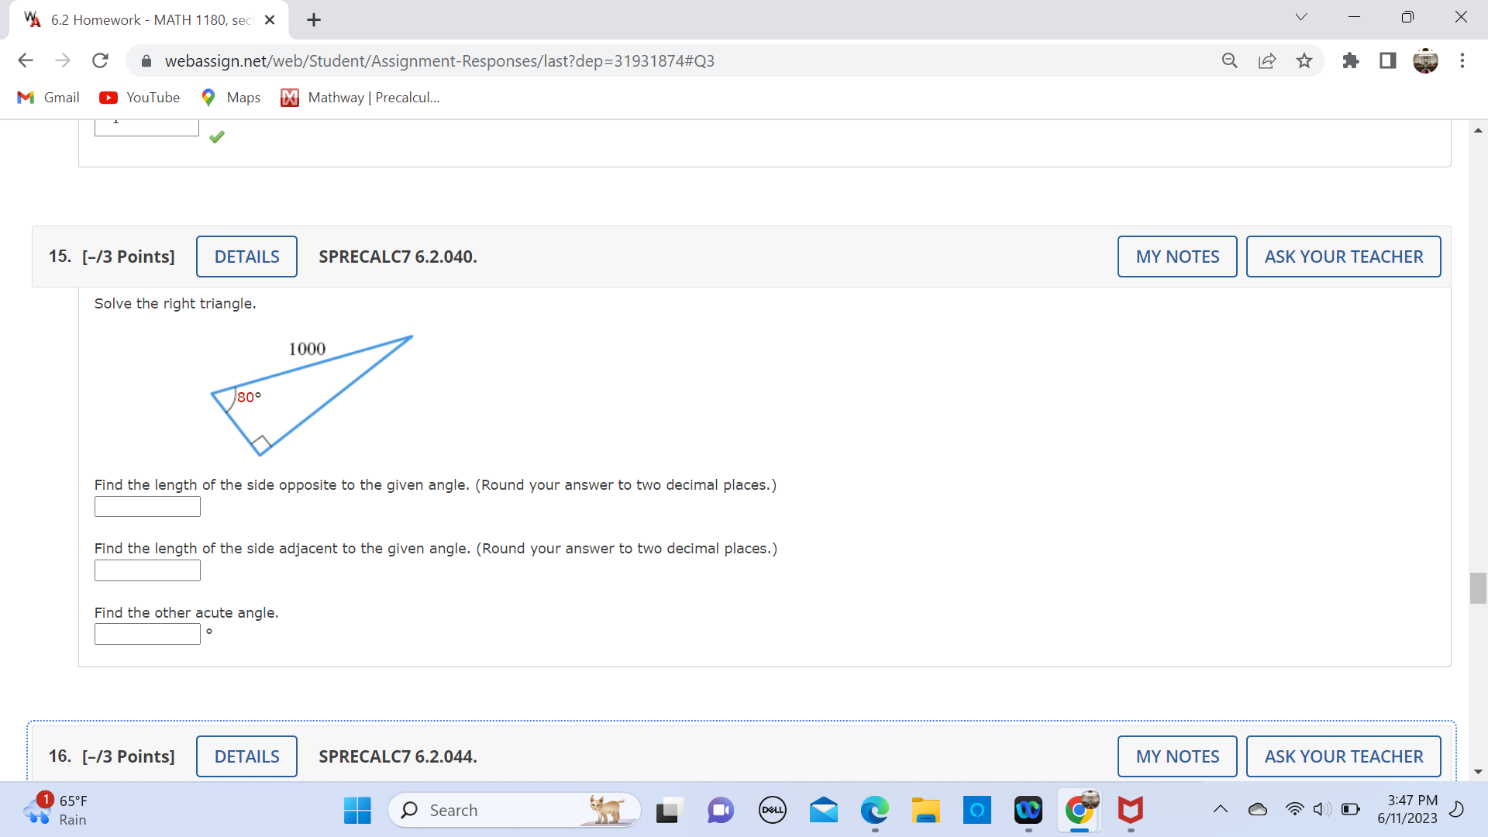
Task: Click the site security padlock icon
Action: coord(146,60)
